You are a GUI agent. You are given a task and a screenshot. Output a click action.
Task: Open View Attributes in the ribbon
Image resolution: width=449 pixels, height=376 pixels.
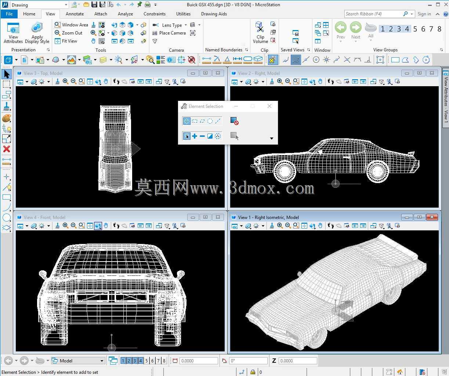[x=13, y=33]
